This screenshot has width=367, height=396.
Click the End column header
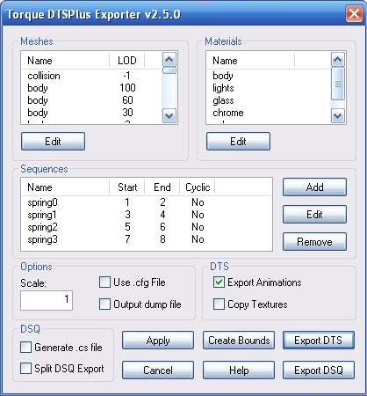pos(162,187)
